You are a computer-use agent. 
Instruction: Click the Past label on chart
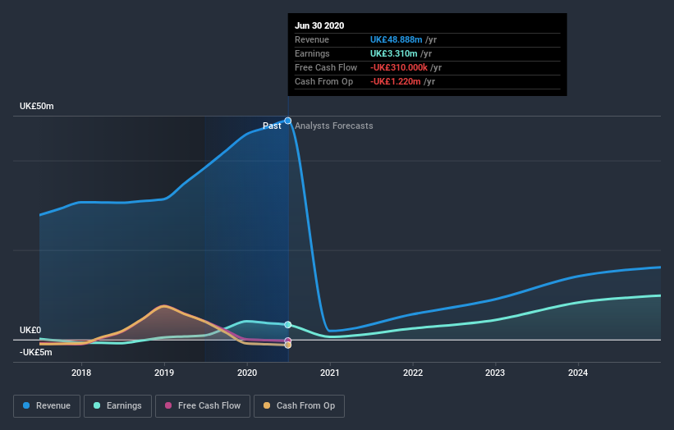272,126
